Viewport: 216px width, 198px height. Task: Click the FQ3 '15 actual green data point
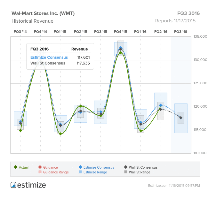click(101, 116)
